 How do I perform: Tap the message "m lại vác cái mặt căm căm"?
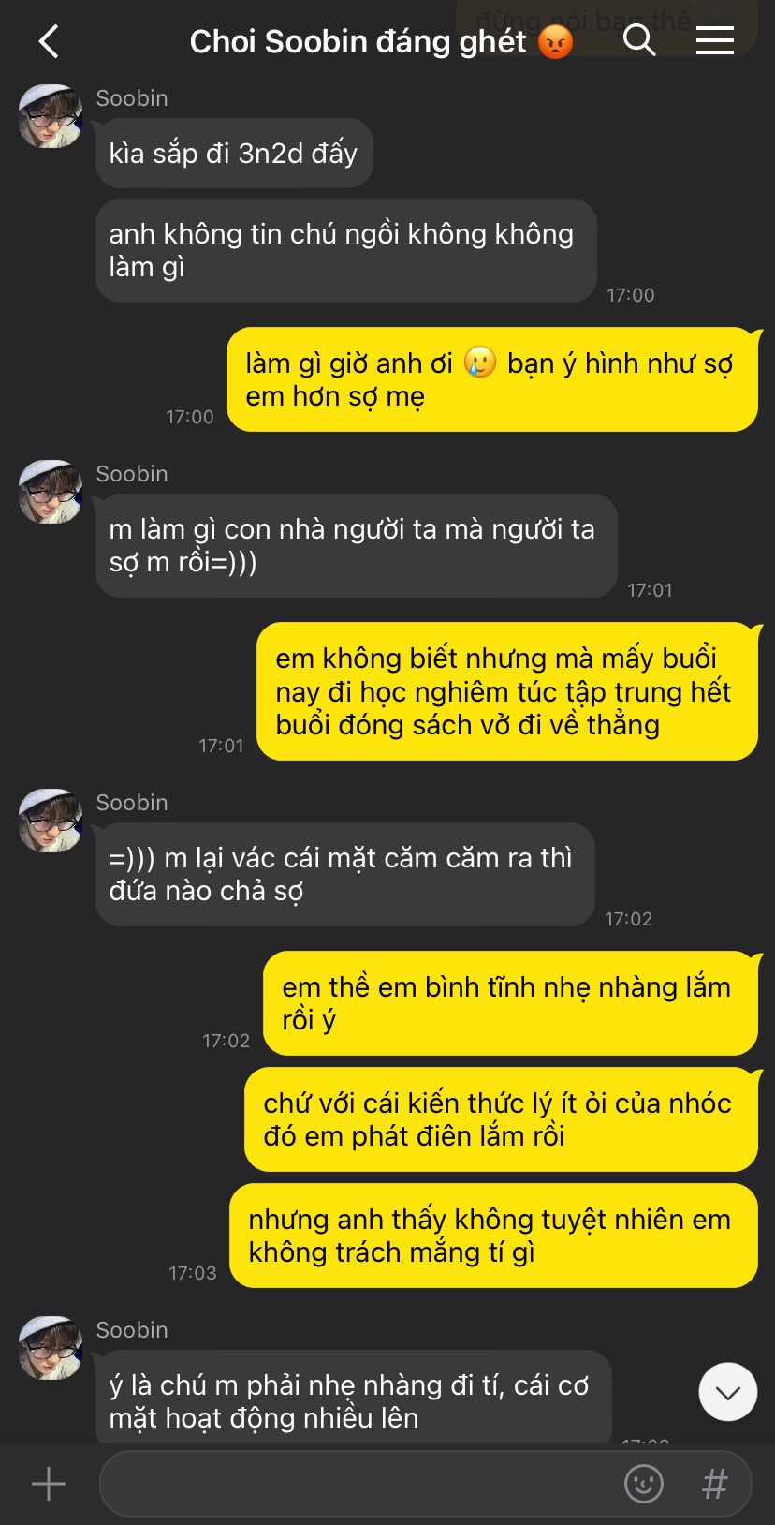point(345,874)
